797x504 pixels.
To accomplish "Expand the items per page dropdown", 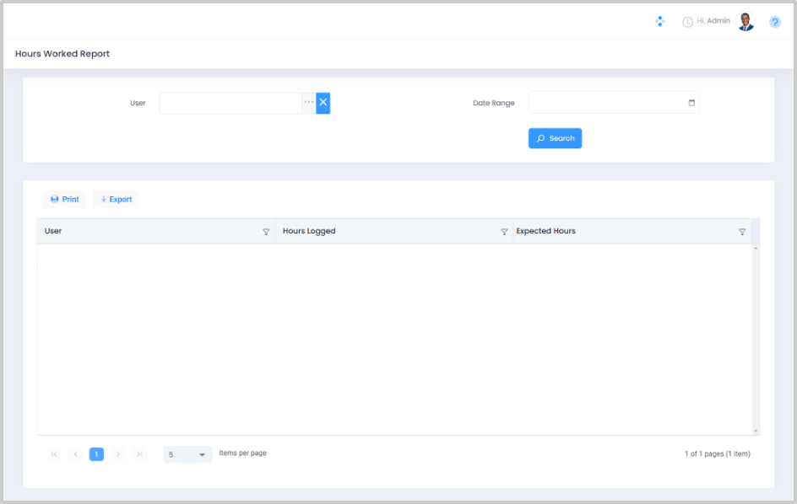I will coord(202,455).
